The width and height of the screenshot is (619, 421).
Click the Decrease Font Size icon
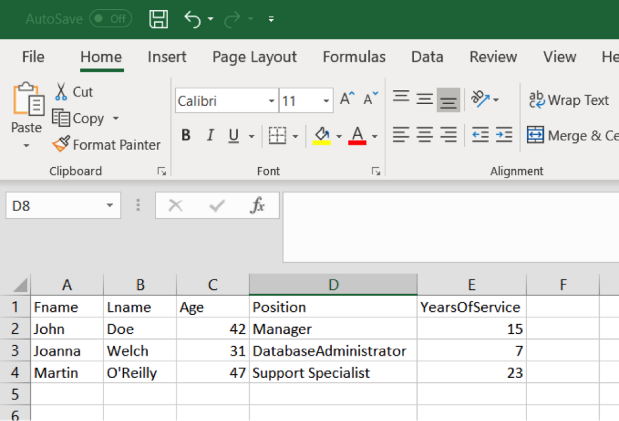coord(371,99)
